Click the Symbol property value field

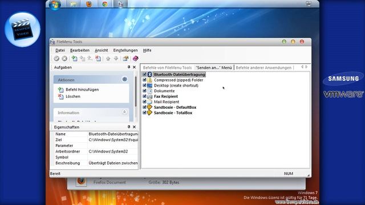pos(113,157)
